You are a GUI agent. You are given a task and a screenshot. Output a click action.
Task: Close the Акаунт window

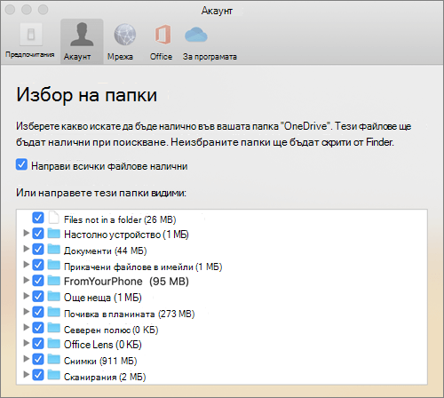pyautogui.click(x=10, y=10)
